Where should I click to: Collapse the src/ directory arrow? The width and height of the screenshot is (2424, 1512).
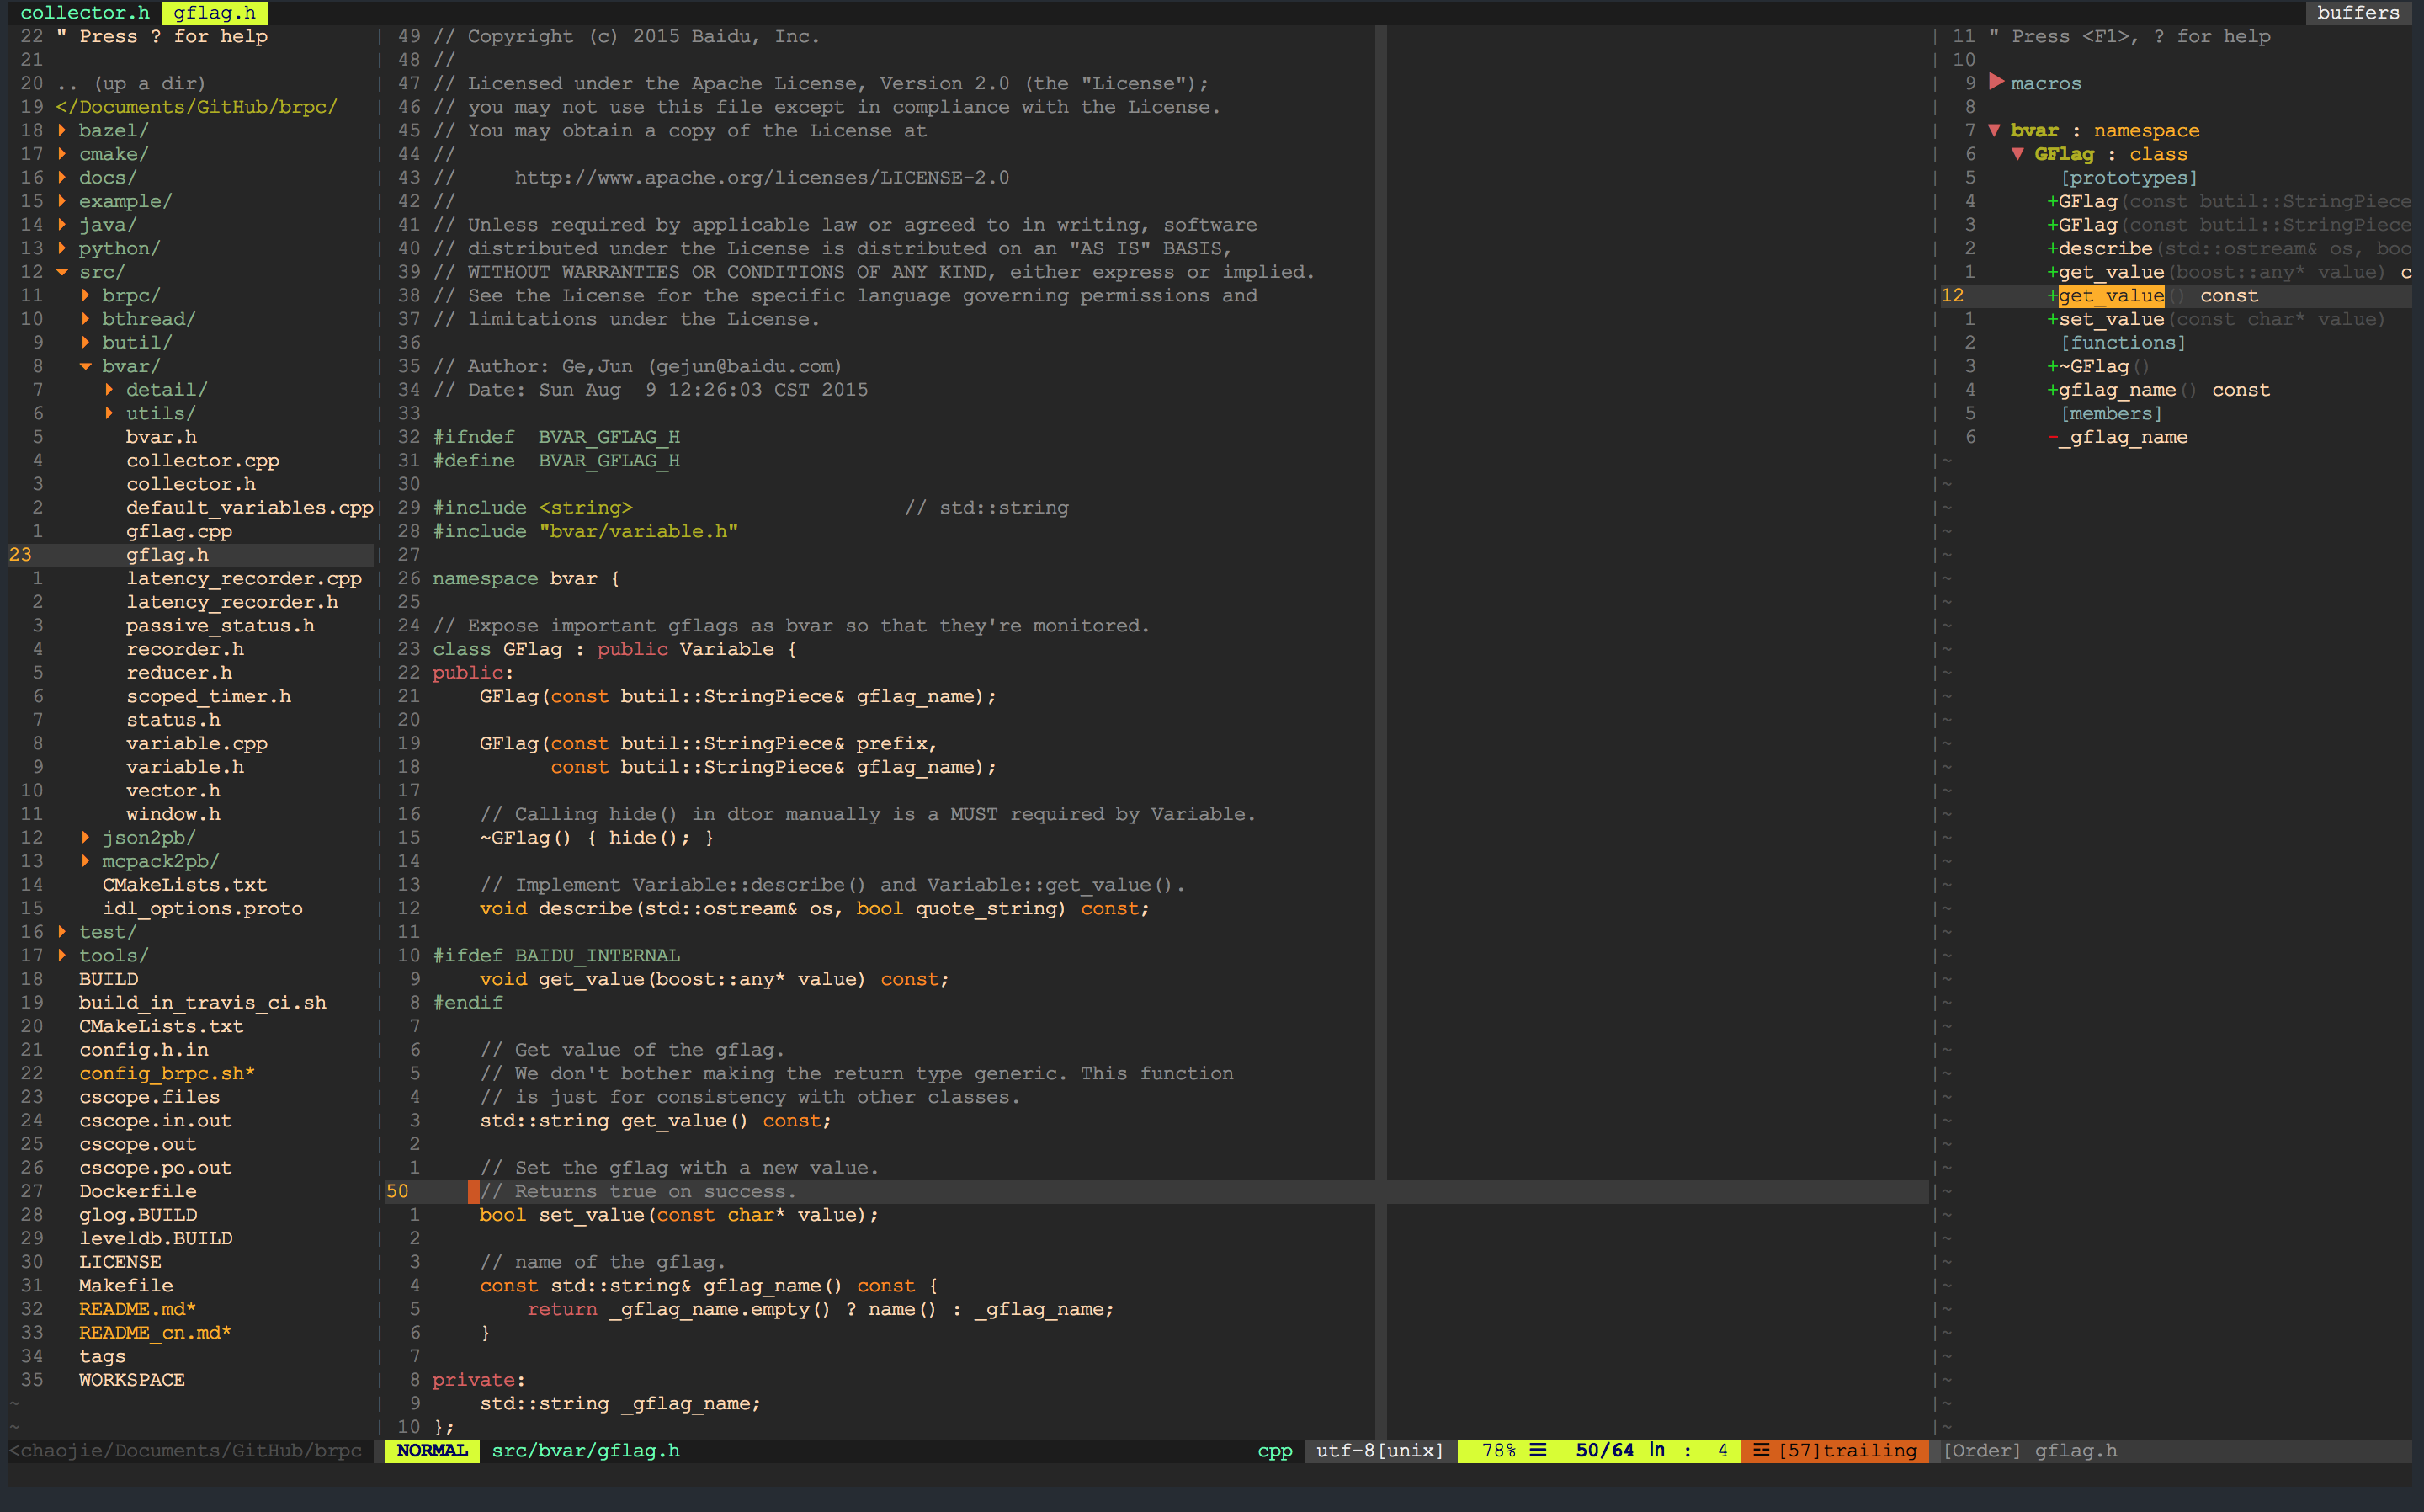click(x=62, y=272)
